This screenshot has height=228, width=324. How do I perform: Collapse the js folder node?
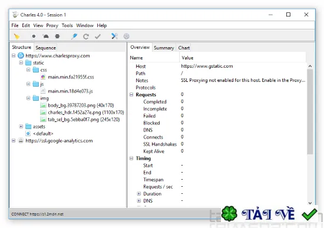click(28, 84)
